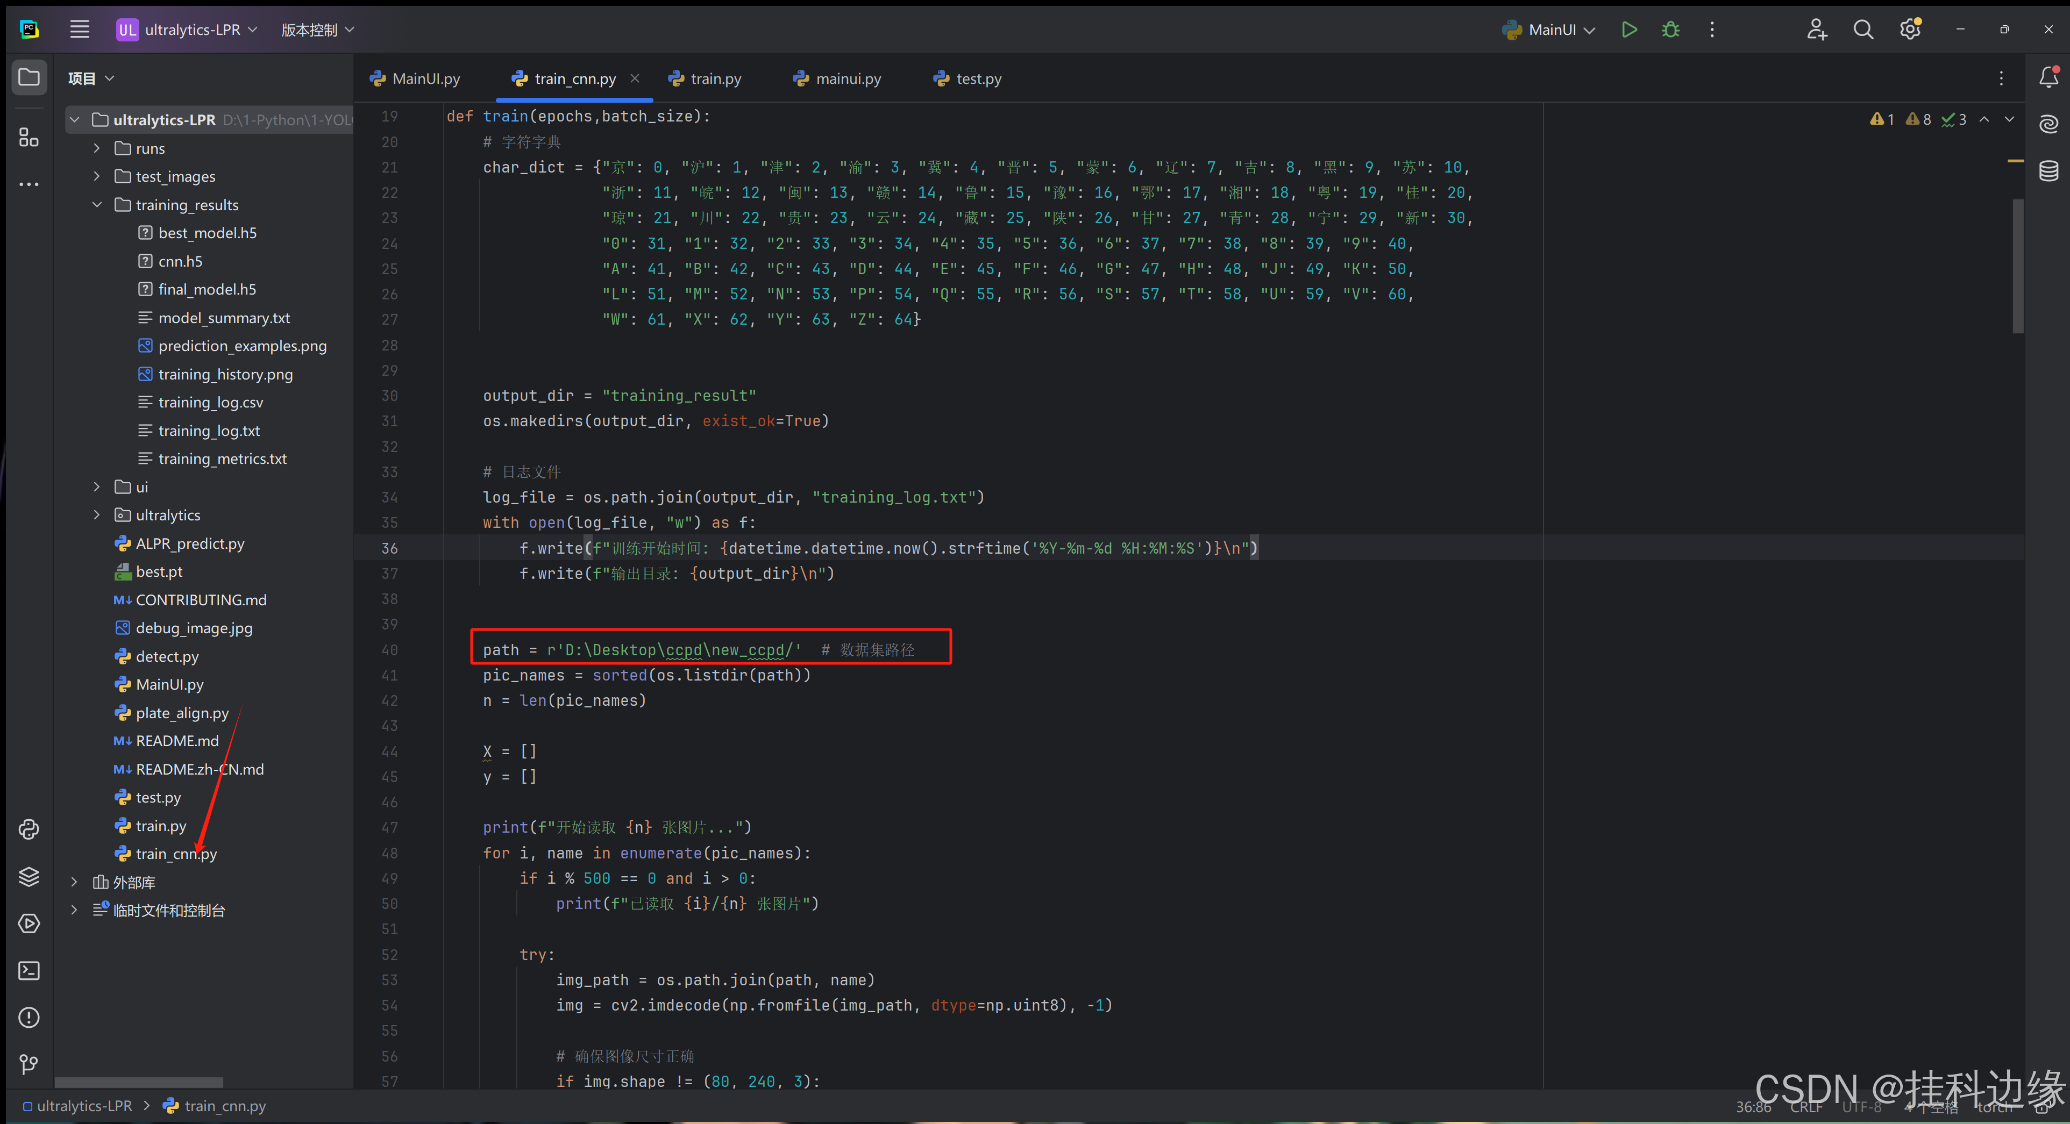Select plate_align.py file

click(x=182, y=713)
